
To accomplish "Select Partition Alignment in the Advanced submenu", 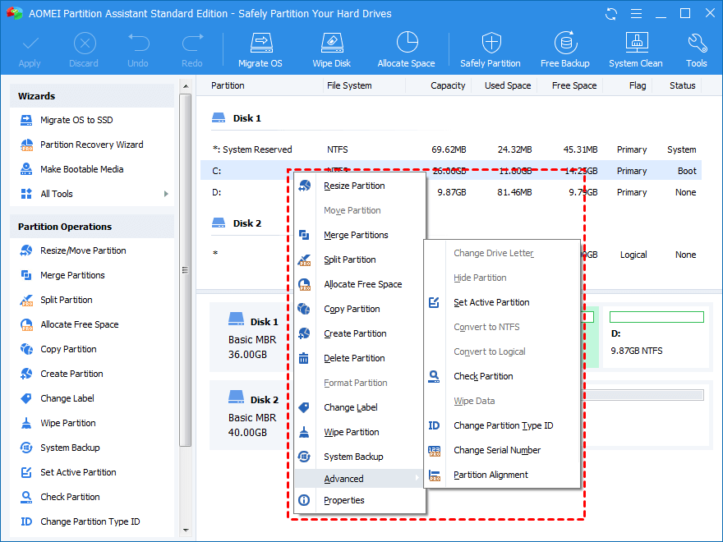I will coord(490,475).
